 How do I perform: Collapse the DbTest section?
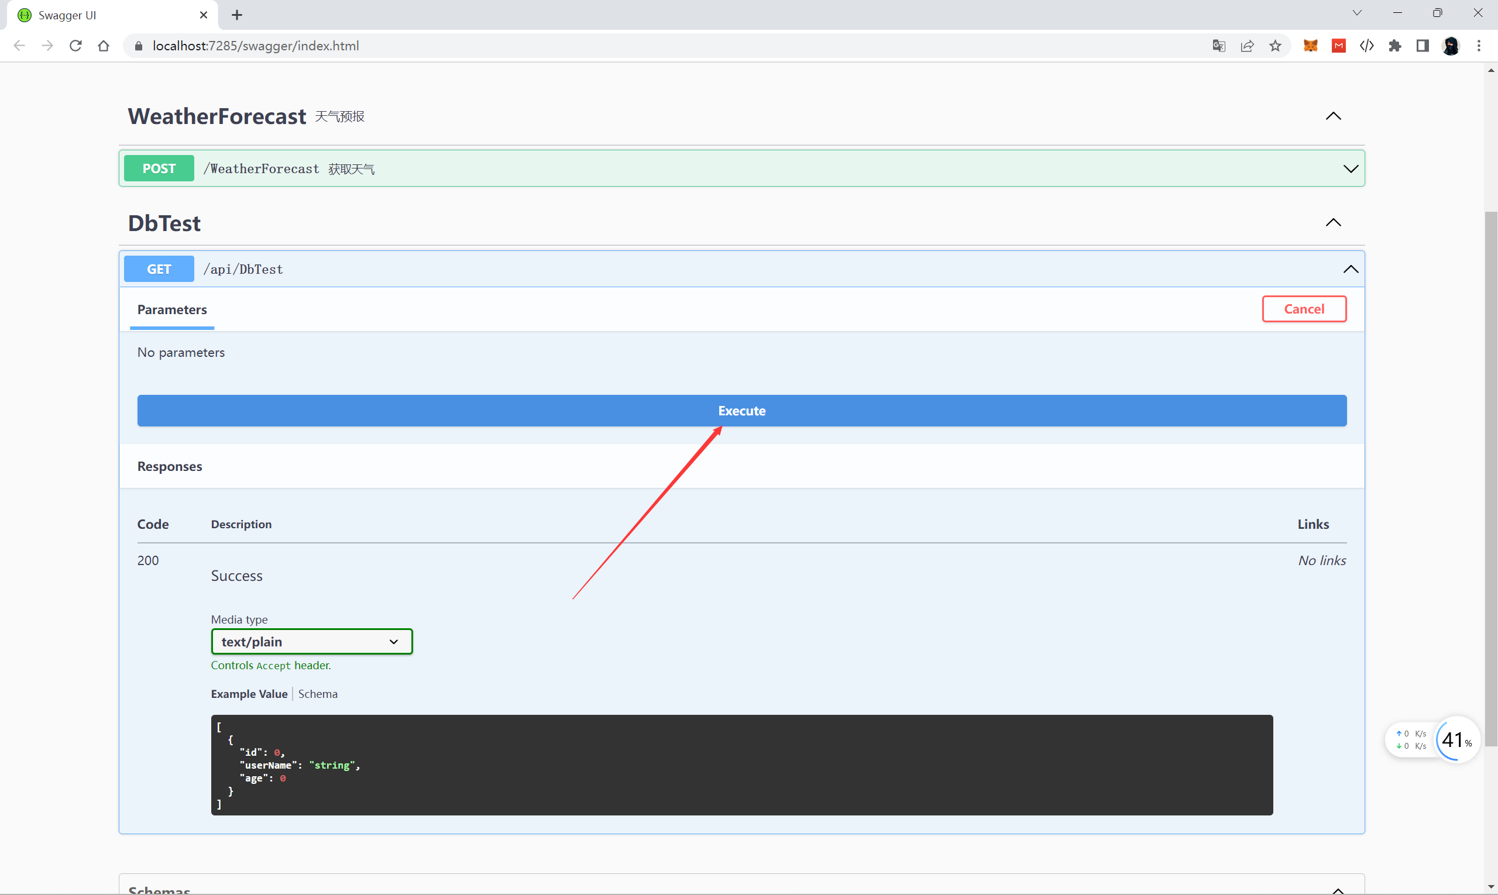point(1333,222)
